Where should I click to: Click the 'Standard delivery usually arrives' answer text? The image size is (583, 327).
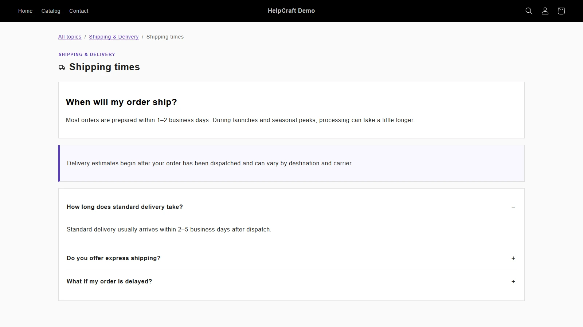coord(169,230)
